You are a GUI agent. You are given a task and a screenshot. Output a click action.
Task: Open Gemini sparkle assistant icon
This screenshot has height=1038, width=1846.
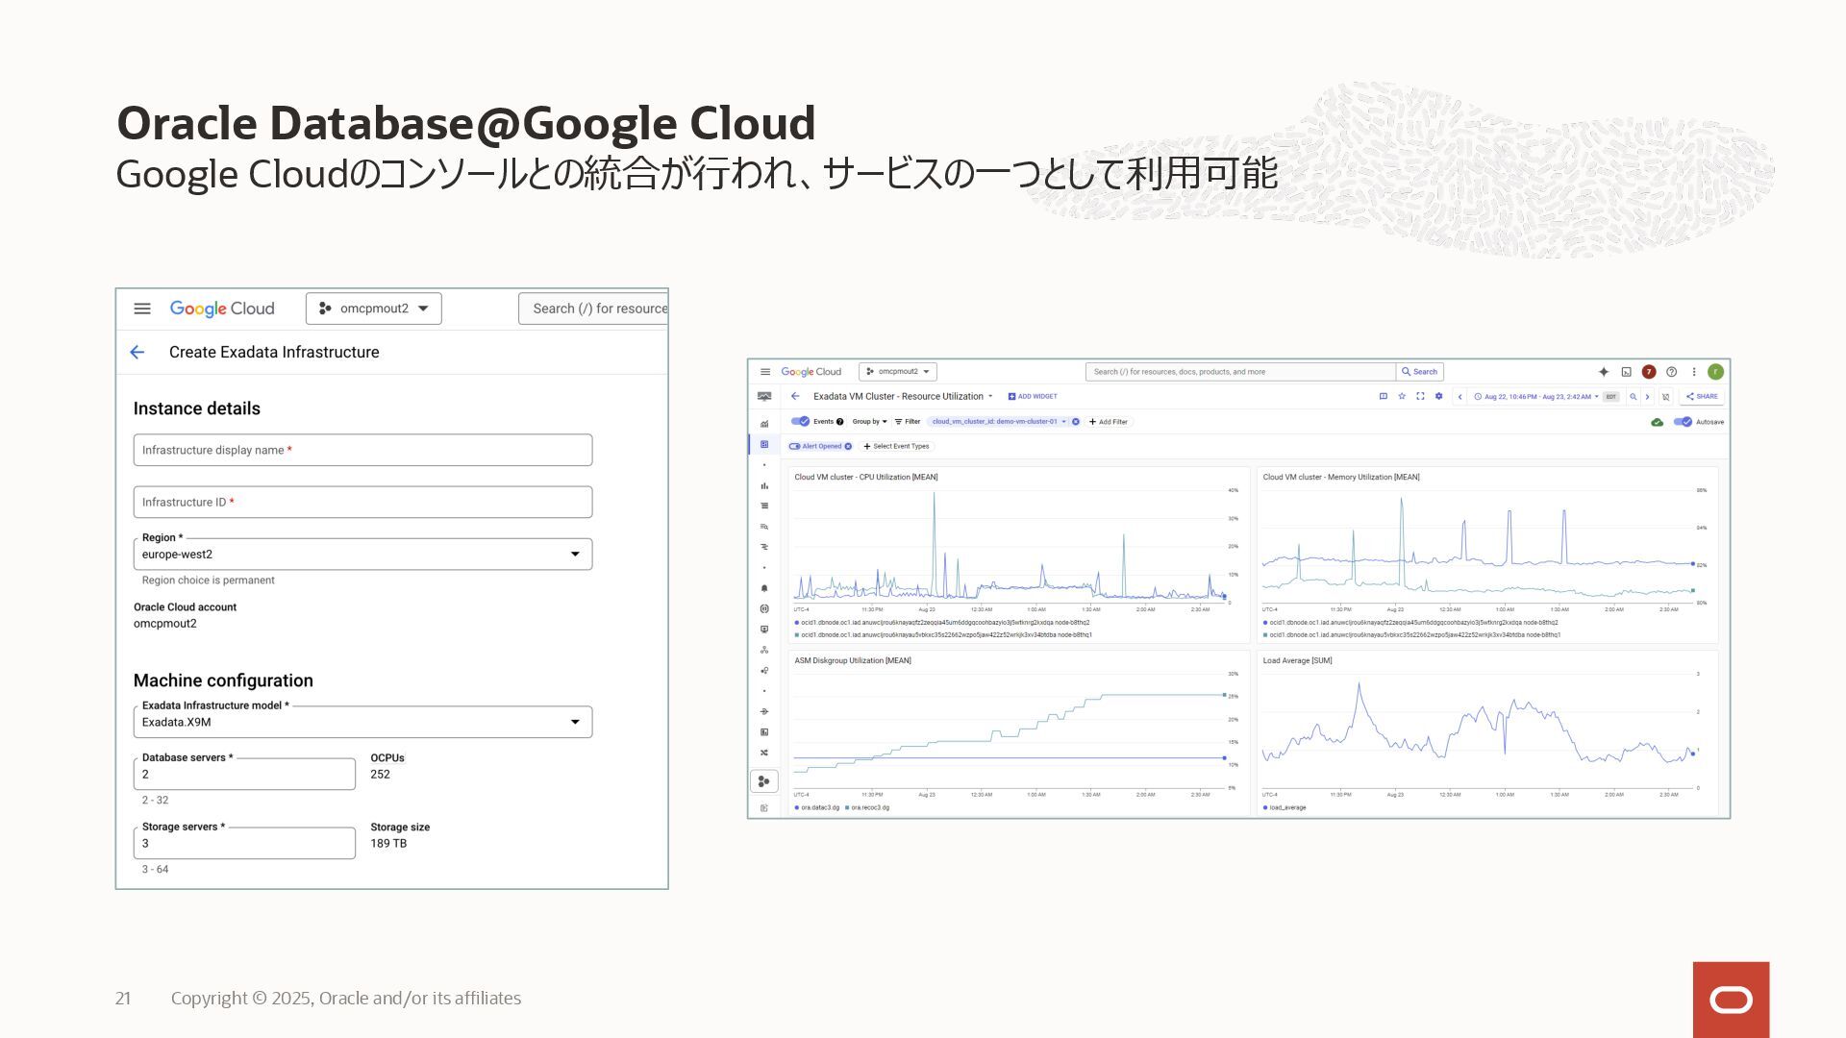pos(1604,372)
